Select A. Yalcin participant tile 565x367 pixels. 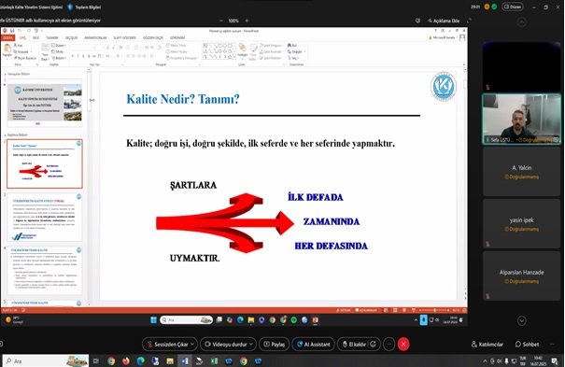pos(521,172)
